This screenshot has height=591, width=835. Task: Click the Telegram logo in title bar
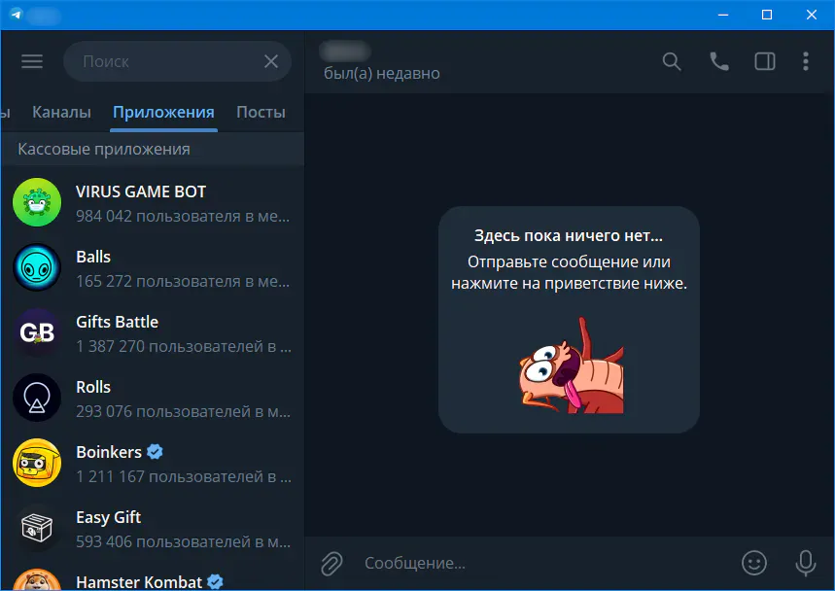click(x=16, y=15)
